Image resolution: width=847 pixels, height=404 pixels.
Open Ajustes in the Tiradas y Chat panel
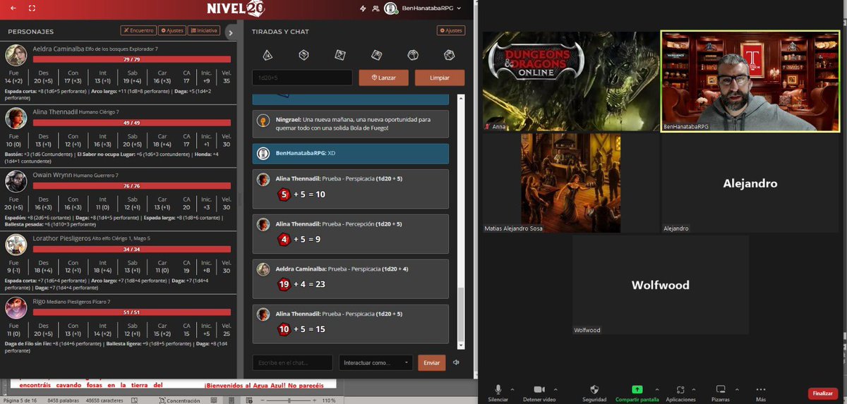[451, 30]
